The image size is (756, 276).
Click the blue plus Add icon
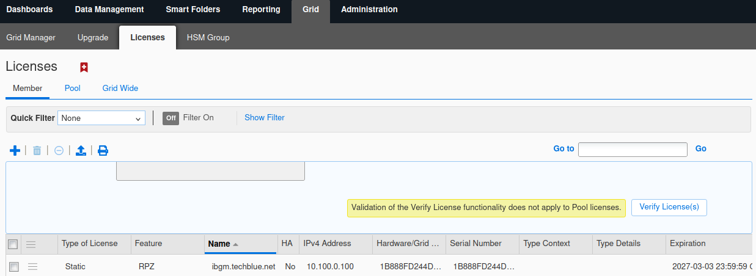(15, 150)
